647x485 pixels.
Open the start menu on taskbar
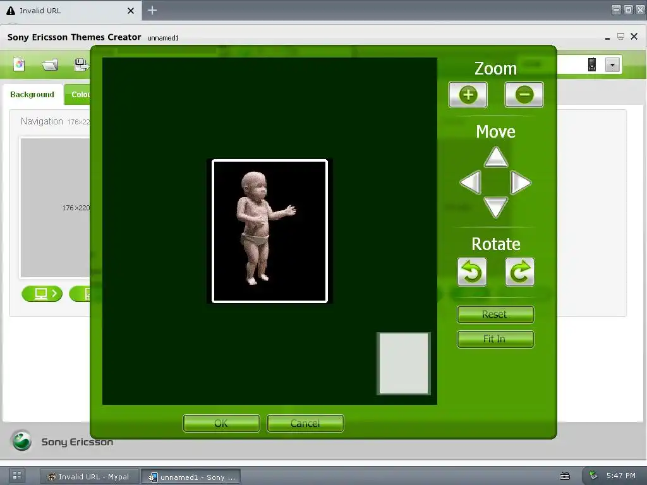pyautogui.click(x=17, y=475)
